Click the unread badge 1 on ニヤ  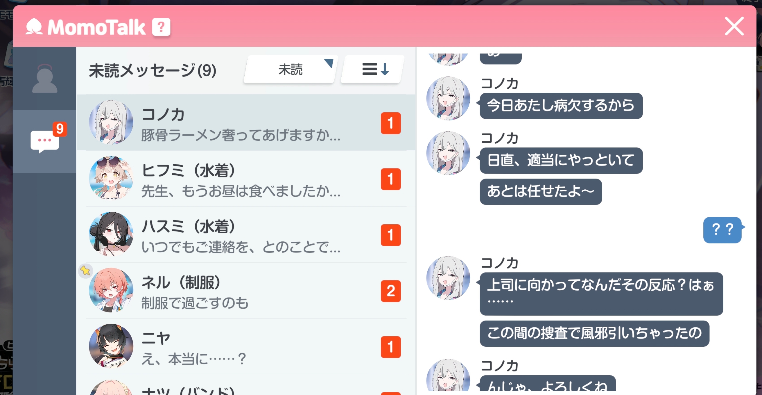coord(391,347)
